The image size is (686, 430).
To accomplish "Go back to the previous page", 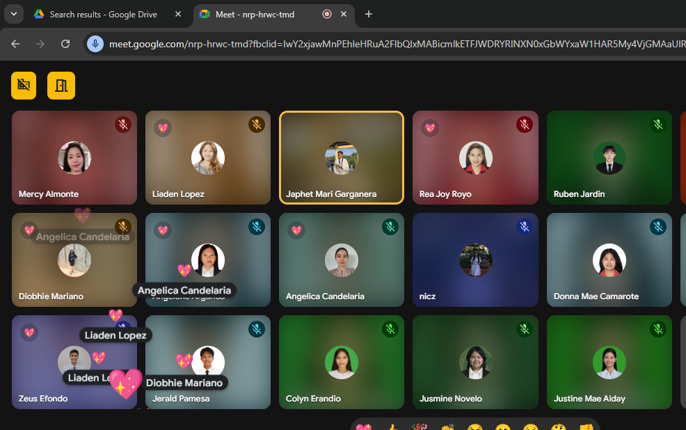I will [15, 44].
